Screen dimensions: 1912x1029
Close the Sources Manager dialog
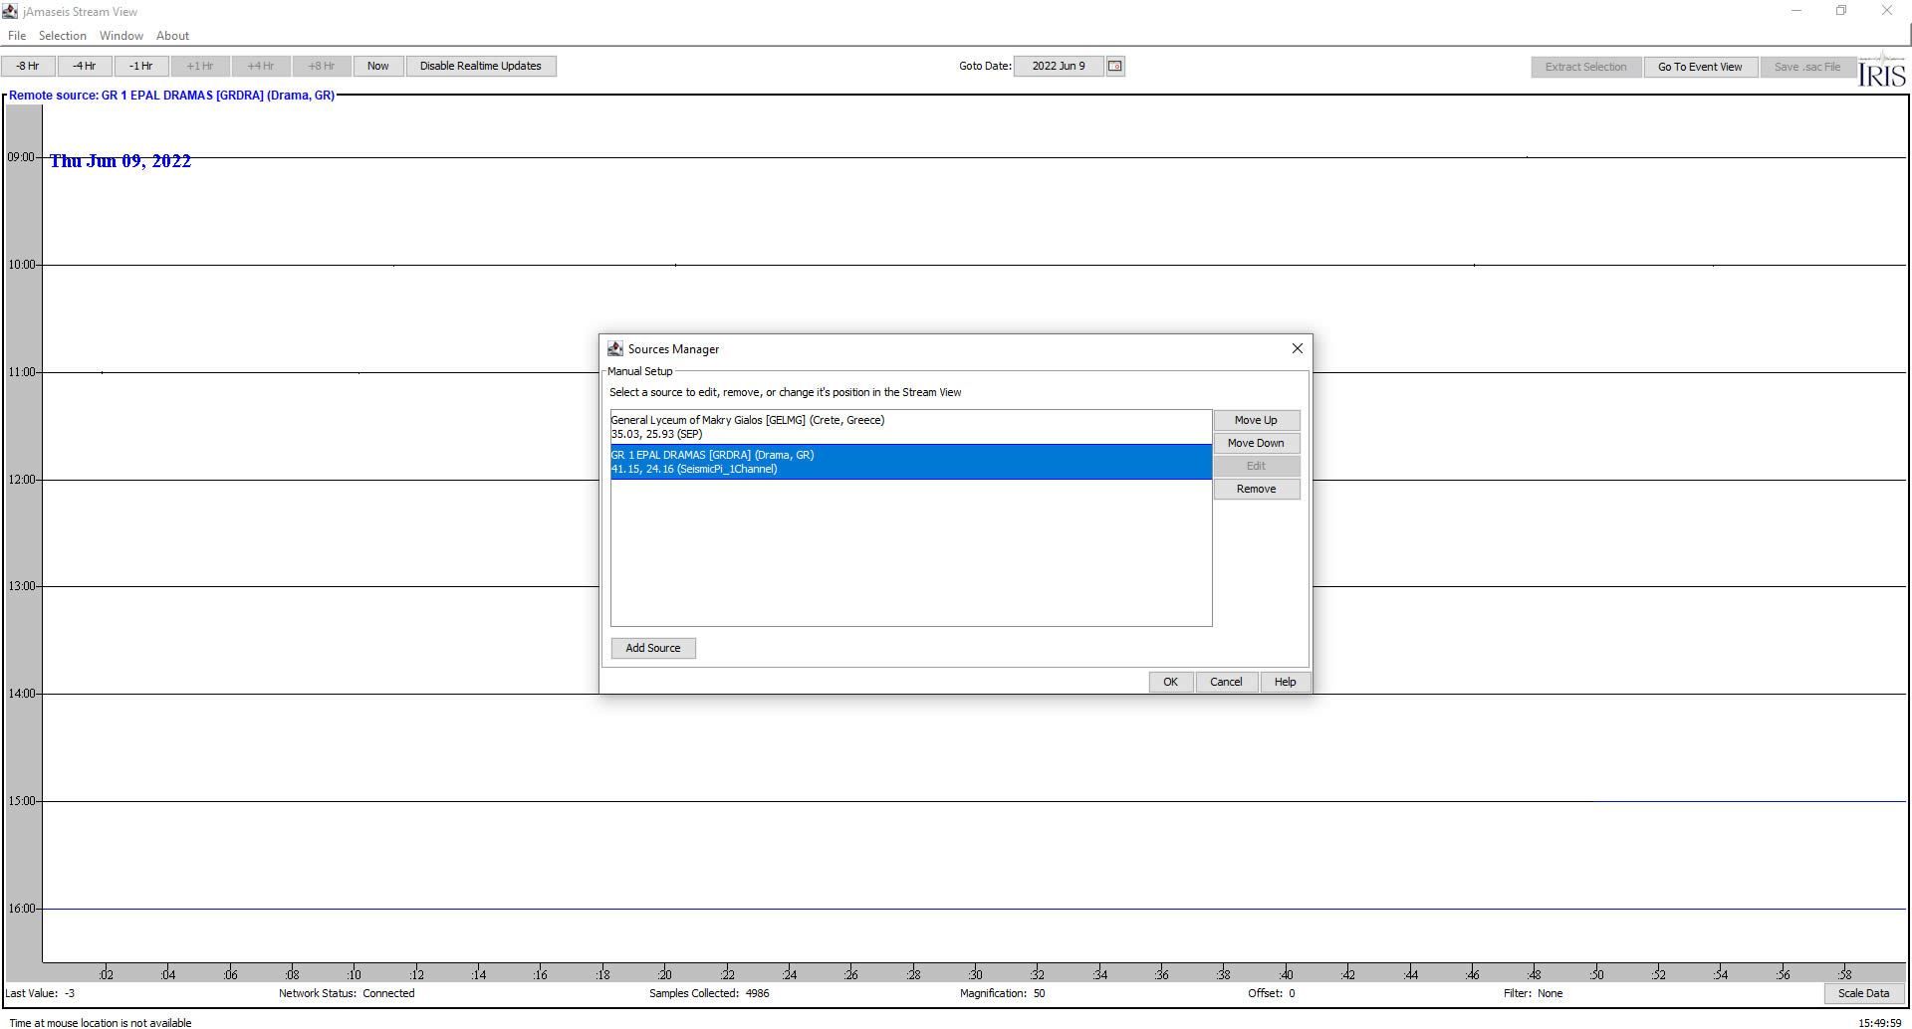coord(1297,348)
